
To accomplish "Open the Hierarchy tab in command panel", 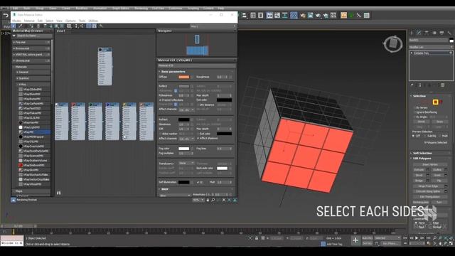I will click(427, 33).
